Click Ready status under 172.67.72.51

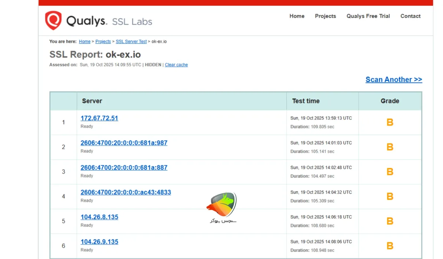click(x=87, y=126)
